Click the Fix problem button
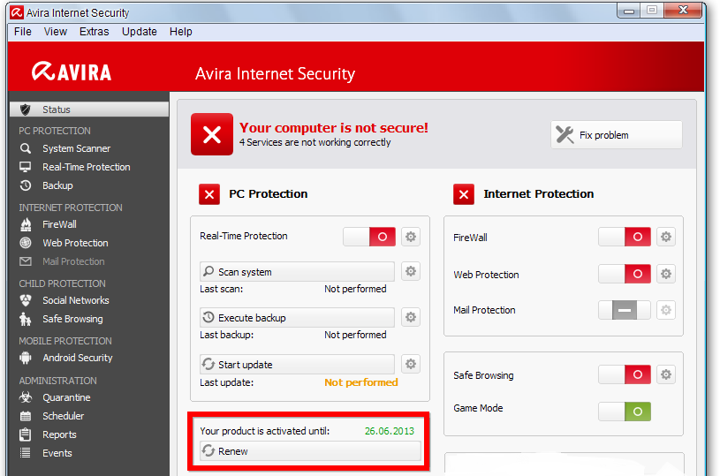Image resolution: width=720 pixels, height=476 pixels. (x=617, y=135)
